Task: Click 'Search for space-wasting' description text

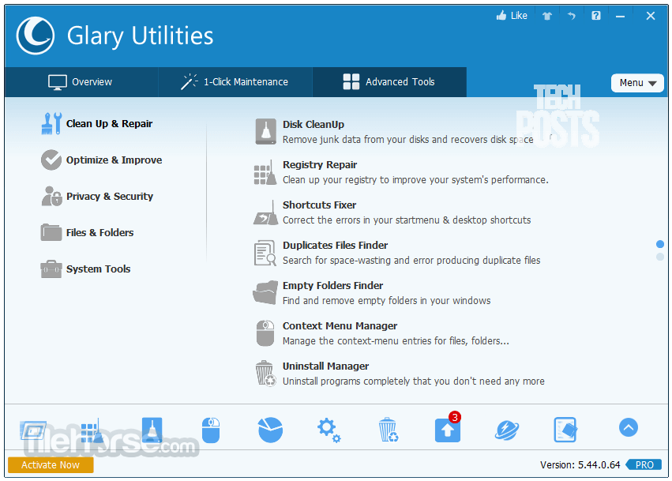Action: 411,260
